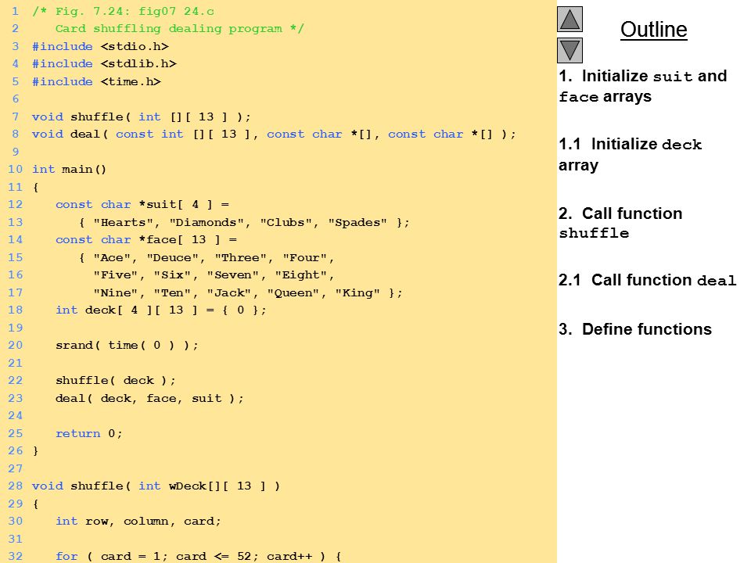The height and width of the screenshot is (563, 751).
Task: Select outline item '2. Call function shuffle'
Action: coord(620,223)
